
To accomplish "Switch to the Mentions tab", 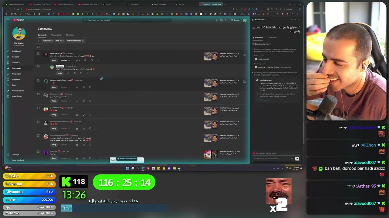I will 70,35.
